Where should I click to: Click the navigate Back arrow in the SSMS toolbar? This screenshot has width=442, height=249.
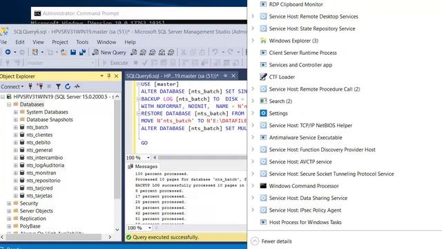click(x=8, y=53)
